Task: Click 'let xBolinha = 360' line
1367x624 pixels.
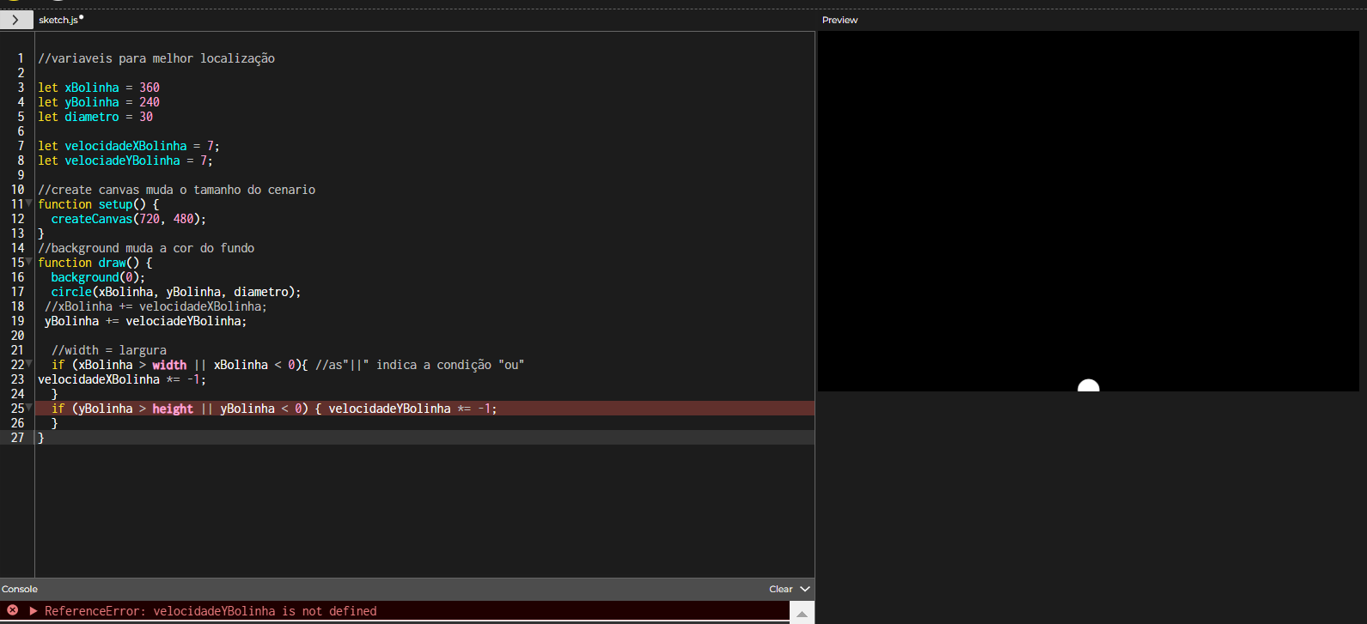Action: click(99, 88)
